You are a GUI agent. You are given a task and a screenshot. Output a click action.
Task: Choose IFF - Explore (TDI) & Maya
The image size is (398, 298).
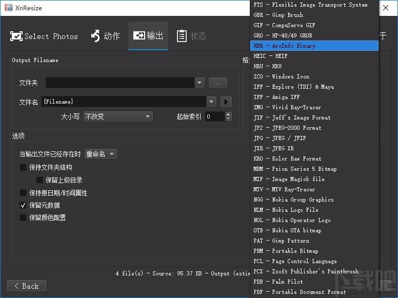[x=314, y=87]
